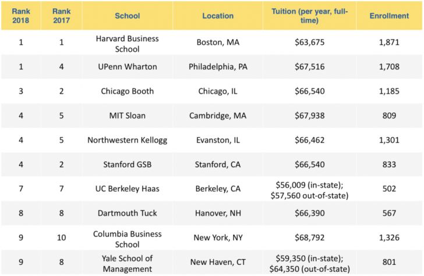Click the MIT Sloan school name
This screenshot has width=424, height=276.
(128, 116)
